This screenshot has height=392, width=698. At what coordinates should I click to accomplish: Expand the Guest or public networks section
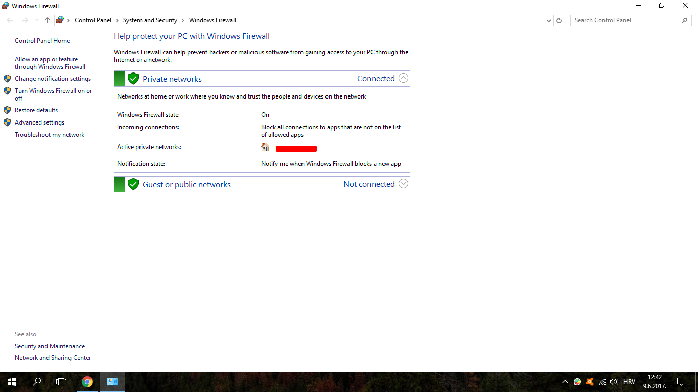[403, 184]
